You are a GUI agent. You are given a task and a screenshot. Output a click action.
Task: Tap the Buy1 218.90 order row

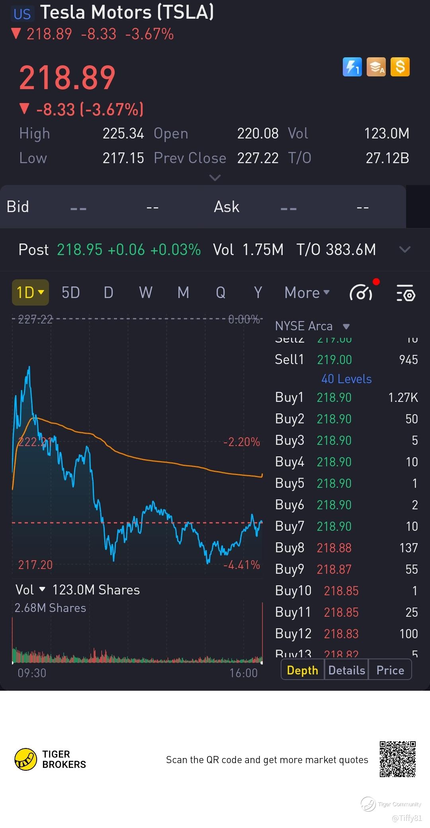[x=346, y=397]
